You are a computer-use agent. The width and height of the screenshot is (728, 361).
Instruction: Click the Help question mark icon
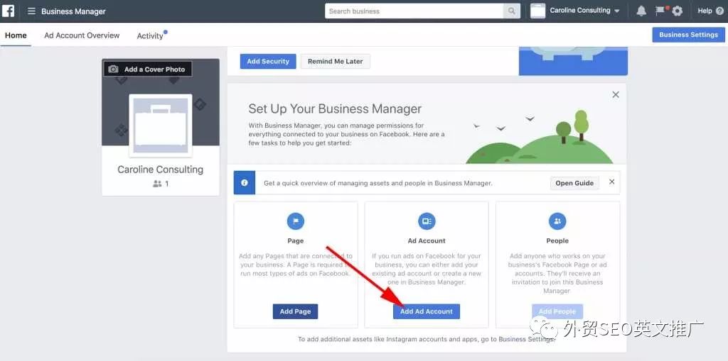[x=719, y=11]
